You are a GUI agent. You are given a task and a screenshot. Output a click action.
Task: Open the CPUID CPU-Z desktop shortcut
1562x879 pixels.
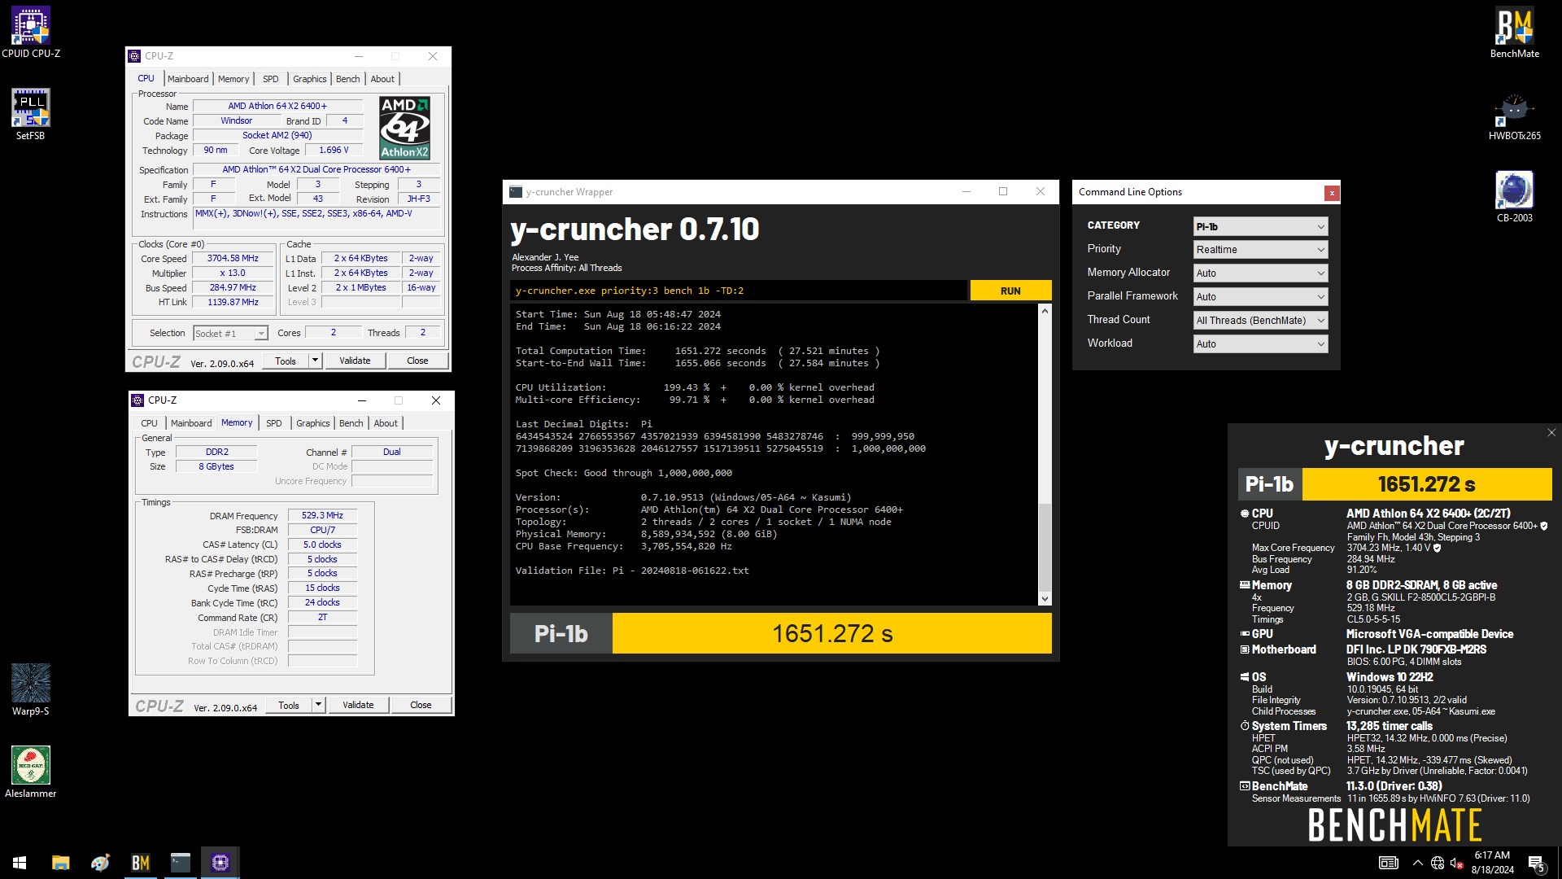pos(30,33)
